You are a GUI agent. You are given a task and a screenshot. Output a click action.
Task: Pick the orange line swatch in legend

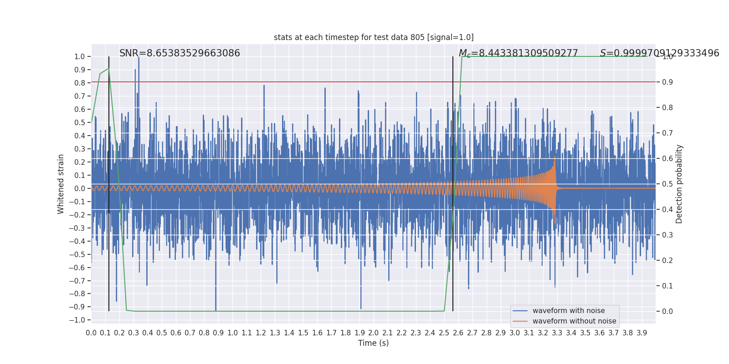[x=520, y=321]
